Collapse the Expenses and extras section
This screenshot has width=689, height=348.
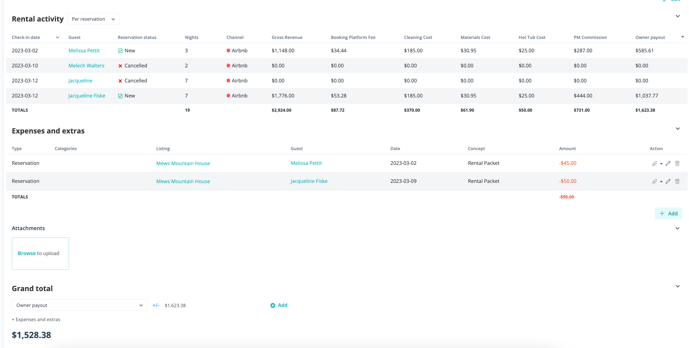tap(677, 129)
